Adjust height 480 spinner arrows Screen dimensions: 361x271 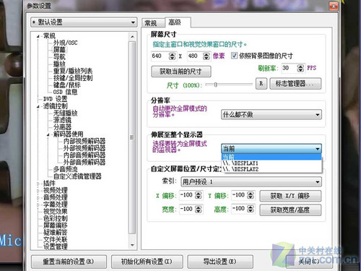click(x=206, y=56)
